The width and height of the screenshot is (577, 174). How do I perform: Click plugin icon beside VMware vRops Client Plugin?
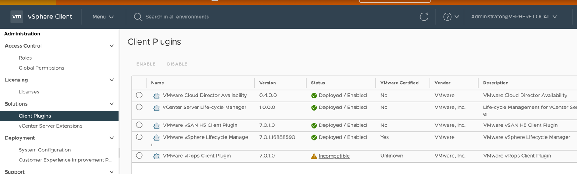pos(156,156)
